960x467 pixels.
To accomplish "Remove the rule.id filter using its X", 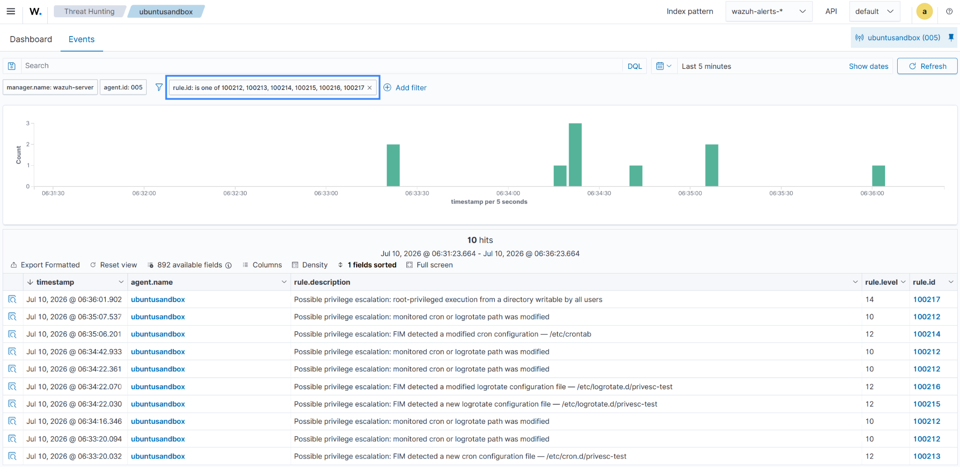I will [369, 88].
